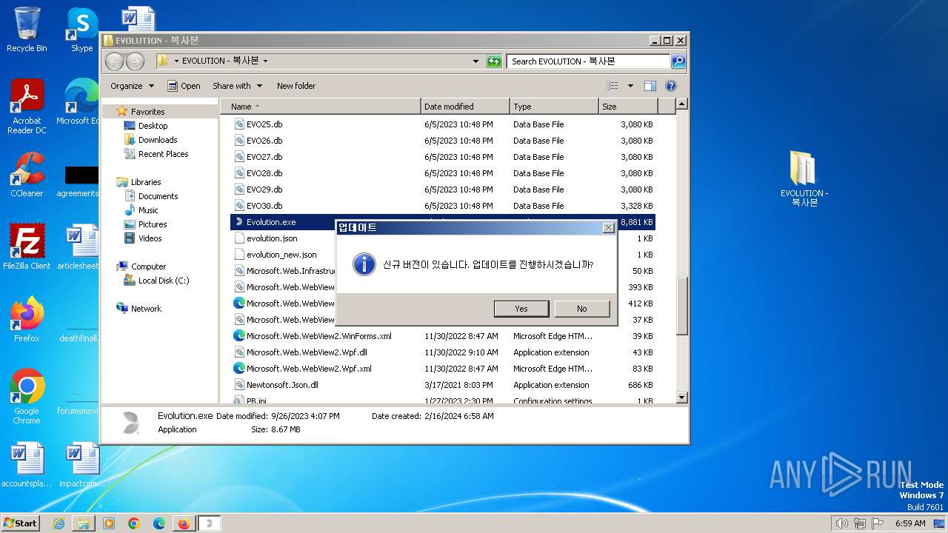This screenshot has height=533, width=948.
Task: Select the Newtonsoft.Json.dll file
Action: coord(282,385)
